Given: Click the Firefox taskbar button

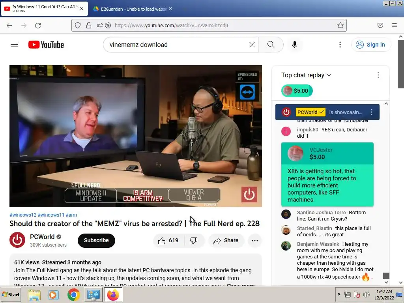Looking at the screenshot, I should [113, 295].
